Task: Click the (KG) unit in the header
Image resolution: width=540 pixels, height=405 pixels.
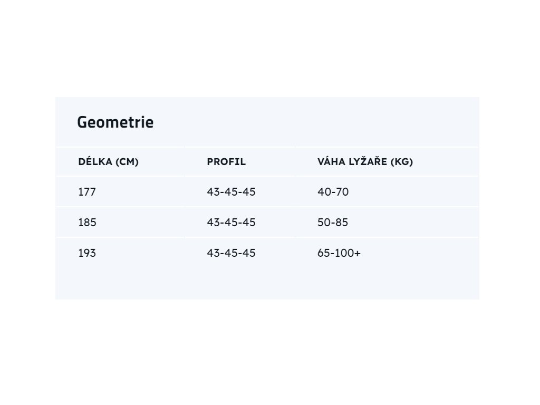Action: tap(402, 162)
